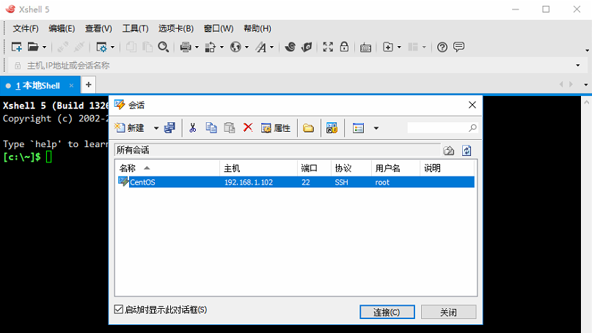Sort sessions by 用户名 column header

coord(395,168)
